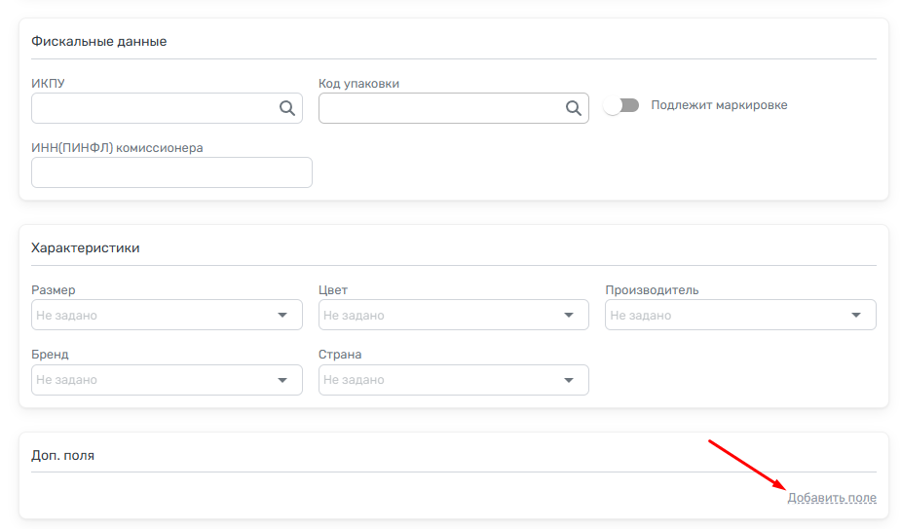Screen dimensions: 901x529
Task: Click the Код упаковки search magnifier icon
Action: 573,108
